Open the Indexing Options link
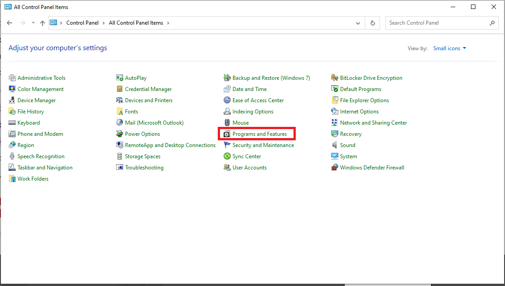Image resolution: width=505 pixels, height=286 pixels. pyautogui.click(x=253, y=112)
